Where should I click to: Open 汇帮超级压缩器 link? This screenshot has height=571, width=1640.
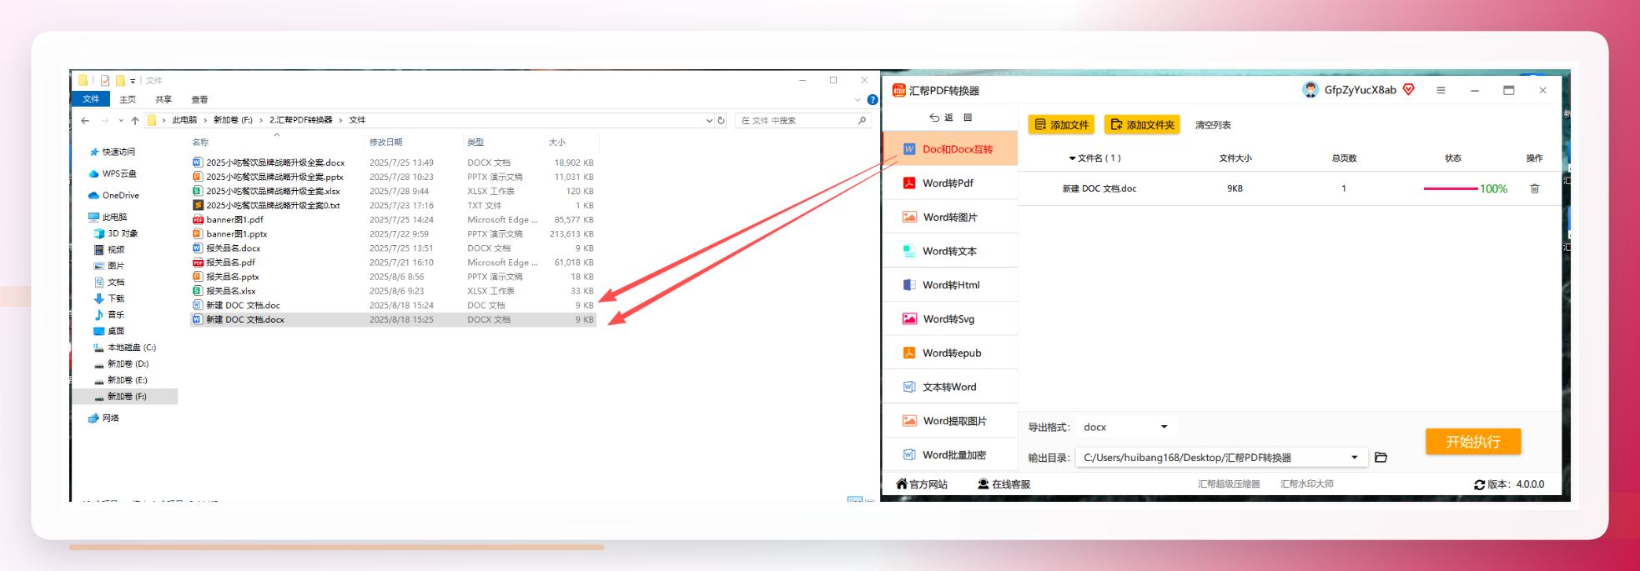pos(1229,484)
